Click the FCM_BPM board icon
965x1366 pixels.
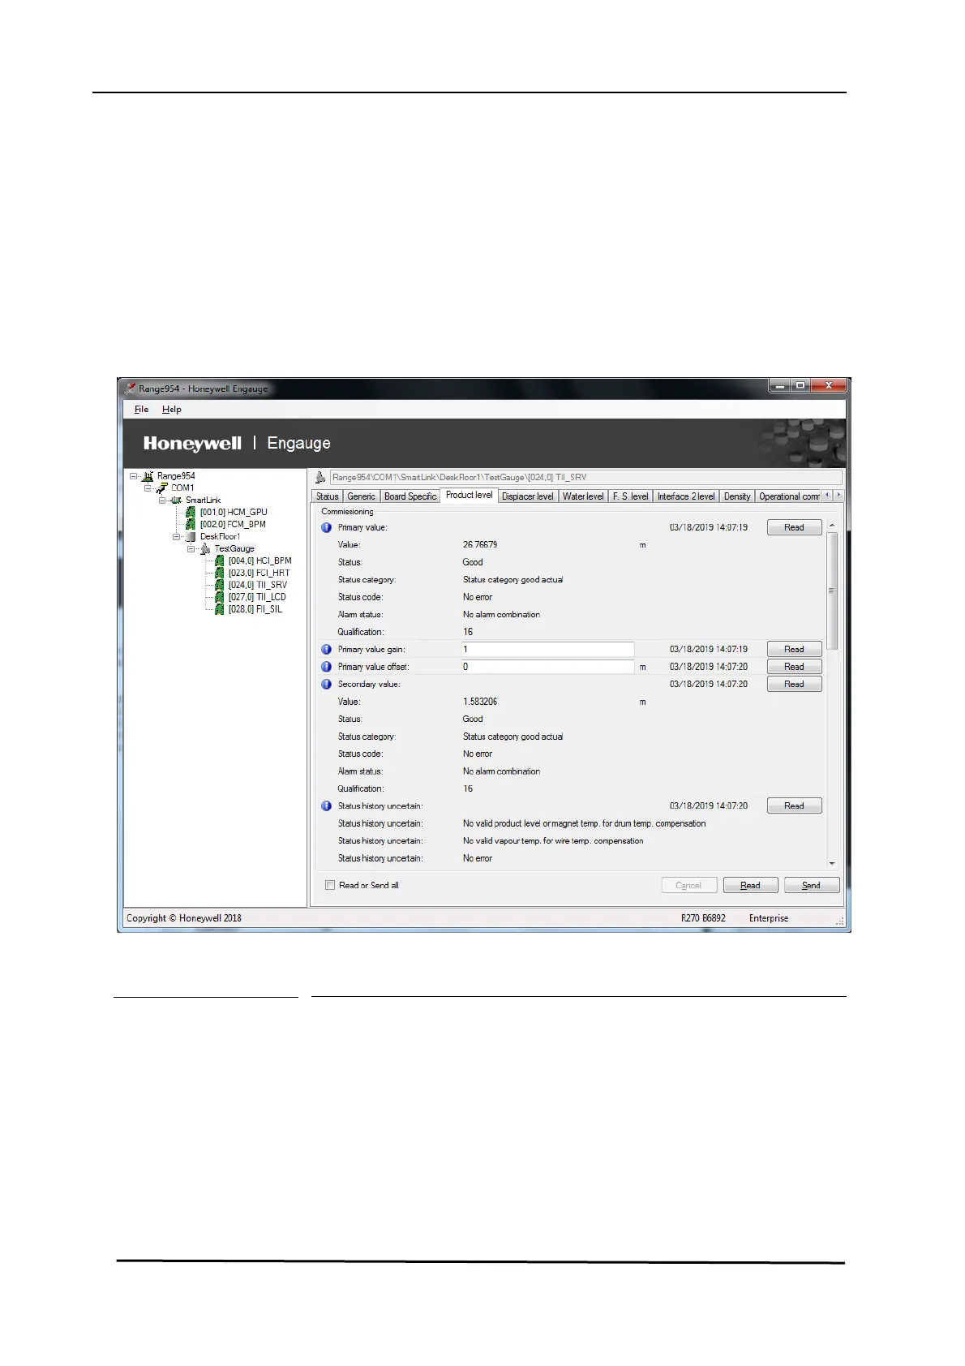(191, 525)
